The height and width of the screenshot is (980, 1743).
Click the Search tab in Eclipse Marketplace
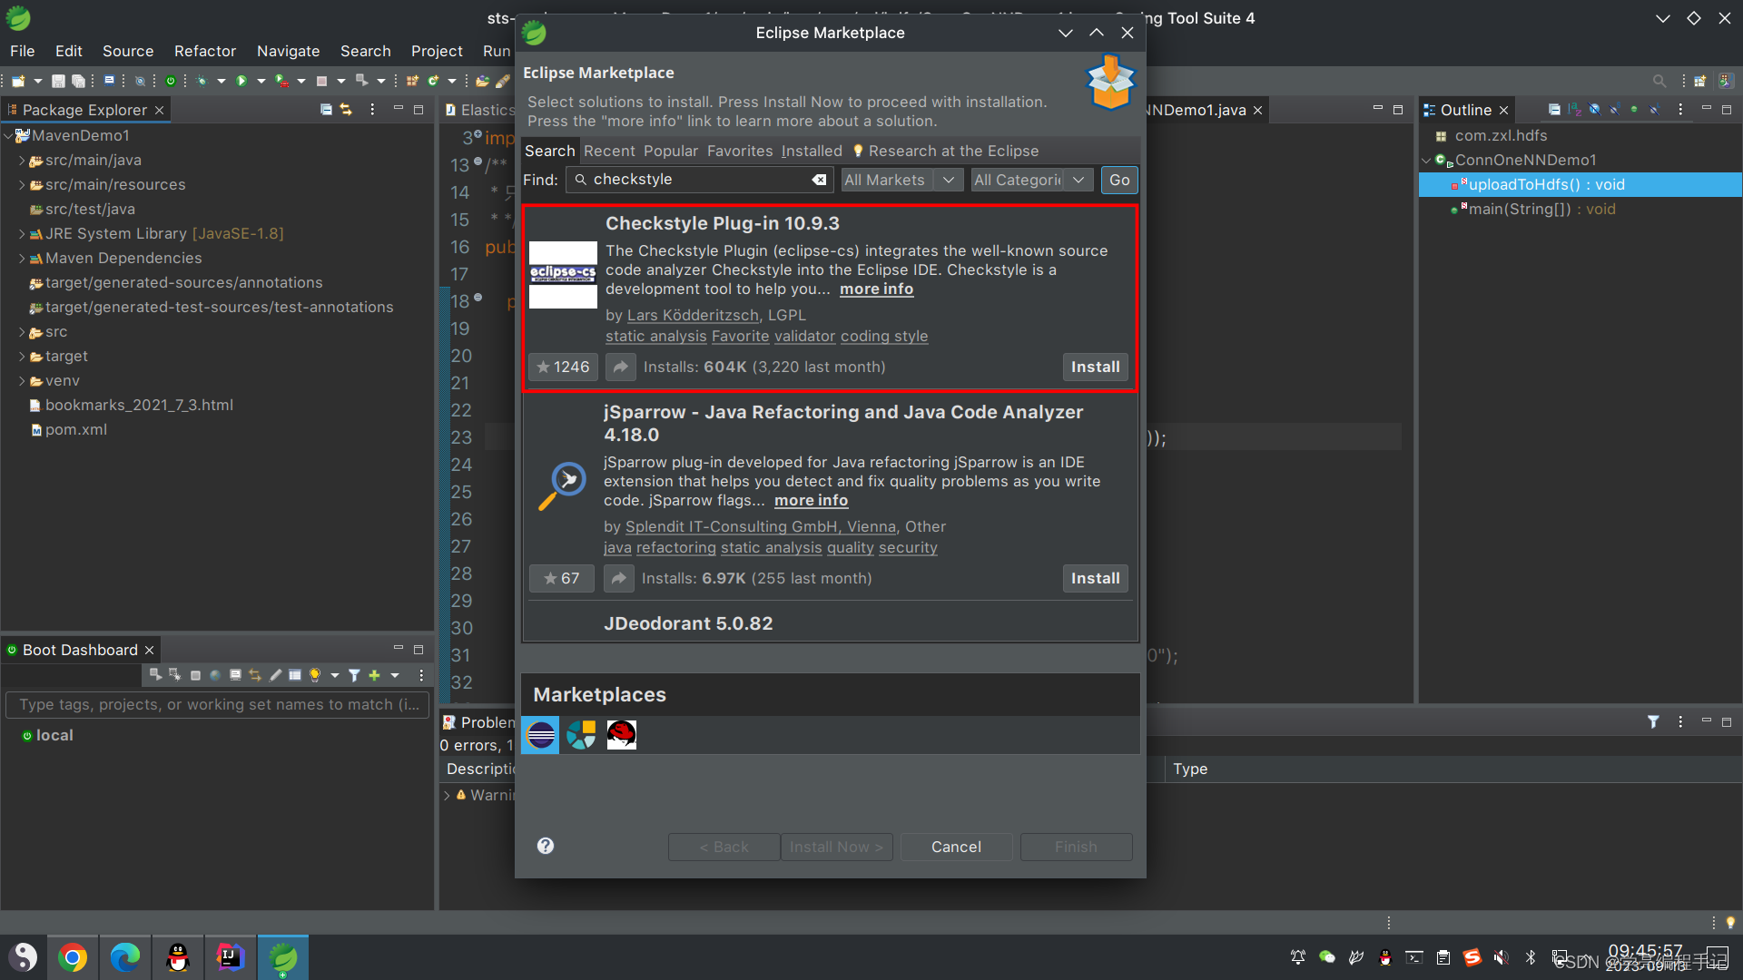tap(549, 150)
